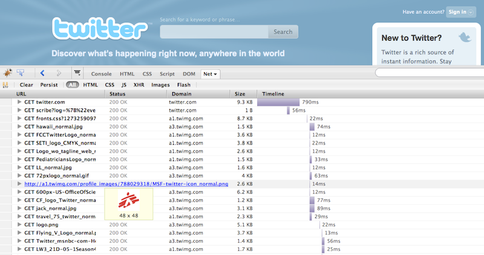Select the GET FCCTwitterLogo_norma row
The width and height of the screenshot is (484, 255).
pos(242,134)
